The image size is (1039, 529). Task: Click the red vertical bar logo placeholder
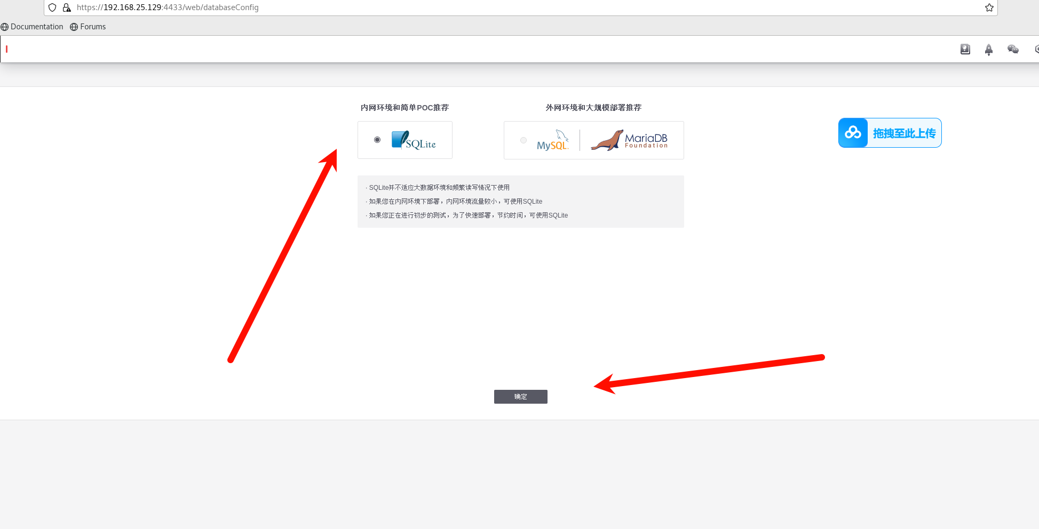(x=6, y=49)
